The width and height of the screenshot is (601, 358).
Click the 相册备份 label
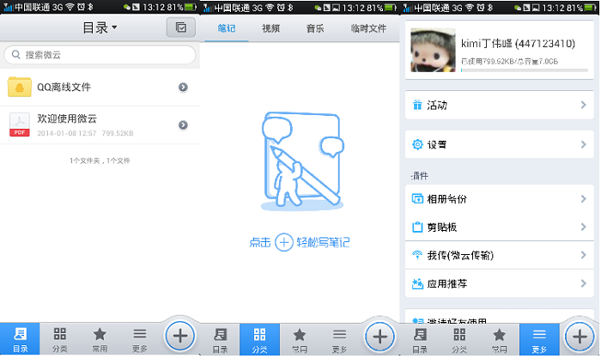(447, 199)
